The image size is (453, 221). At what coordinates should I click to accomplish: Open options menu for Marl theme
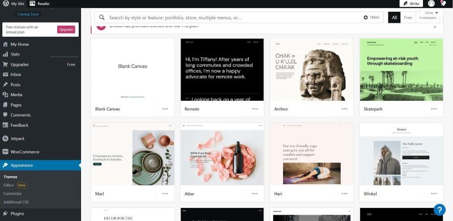(165, 194)
